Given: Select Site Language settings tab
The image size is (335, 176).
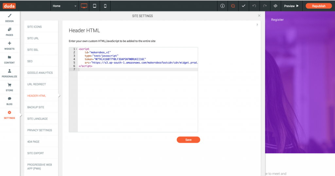Looking at the screenshot, I should [x=41, y=119].
